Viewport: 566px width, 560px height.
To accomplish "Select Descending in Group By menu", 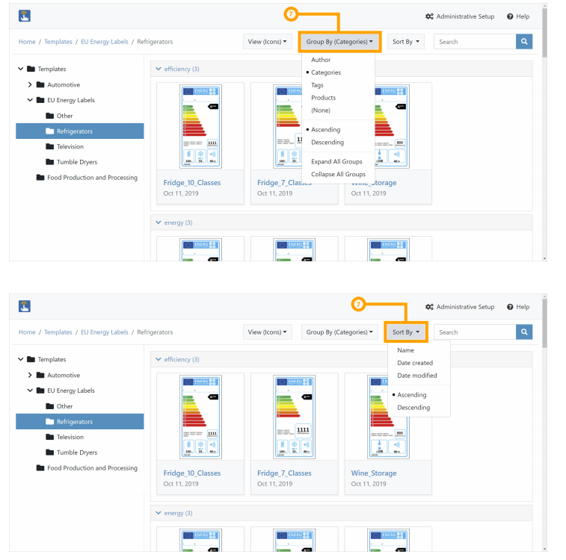I will 327,143.
